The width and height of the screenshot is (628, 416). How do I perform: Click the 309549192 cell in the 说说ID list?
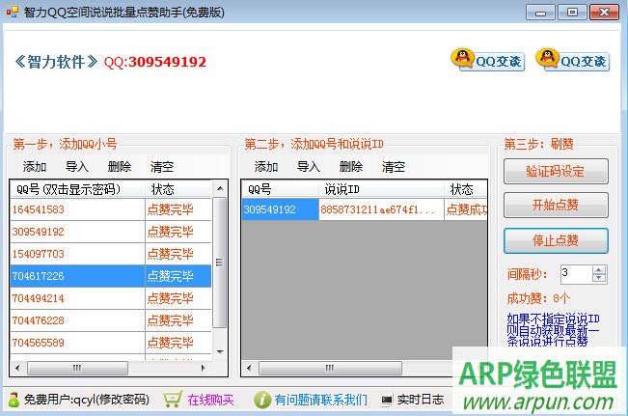click(x=281, y=209)
